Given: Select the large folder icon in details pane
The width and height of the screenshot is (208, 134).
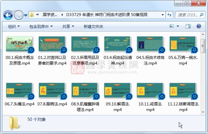Looking at the screenshot, I should pos(14,123).
